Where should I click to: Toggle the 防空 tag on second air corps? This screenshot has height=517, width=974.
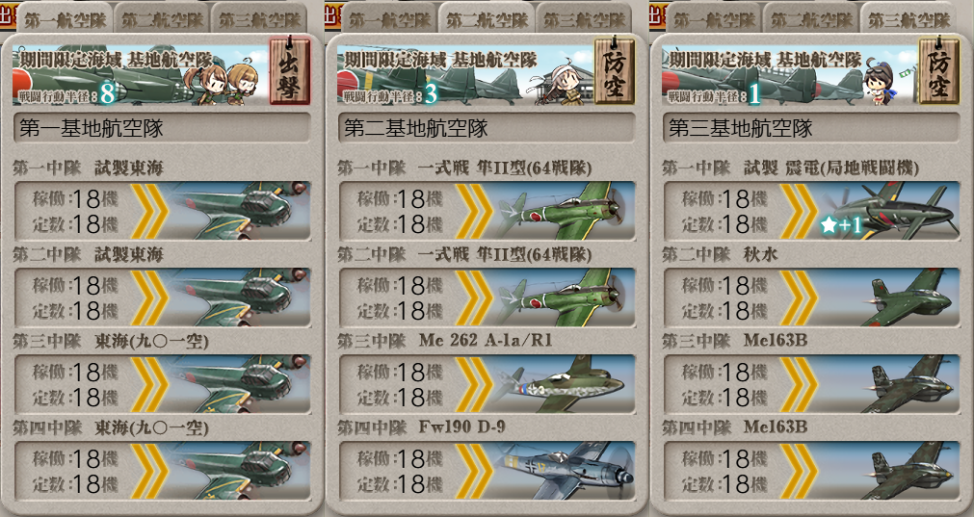pos(615,70)
